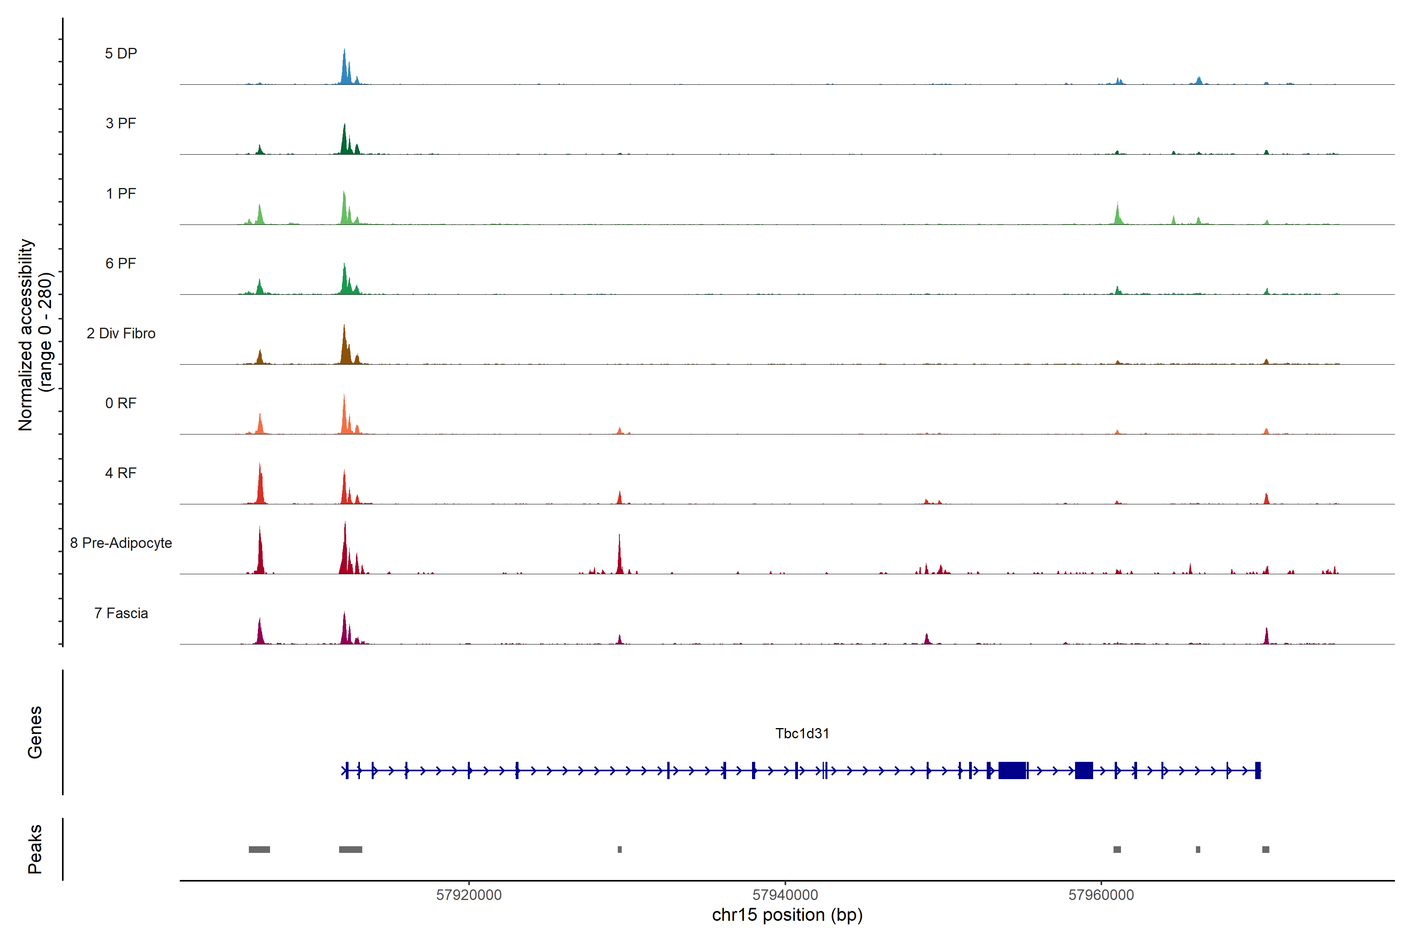Click the 6 PF track label
The height and width of the screenshot is (942, 1413).
121,263
